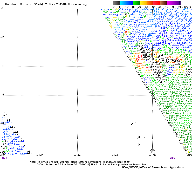This screenshot has width=192, height=169.
Task: Click the '-147' longitude axis label
Action: (x=40, y=155)
